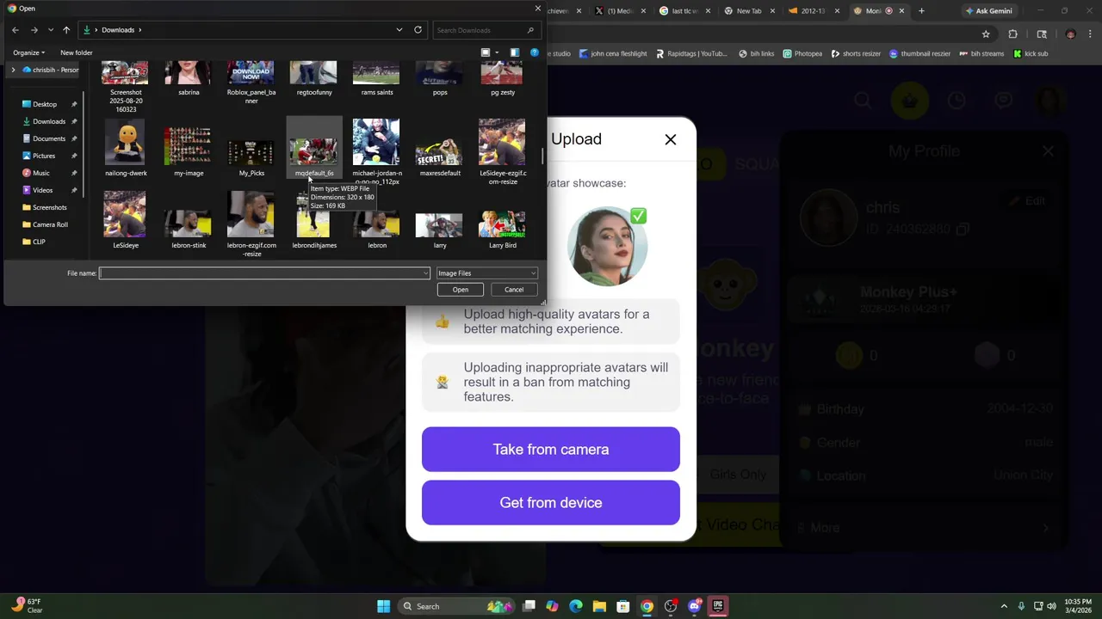This screenshot has width=1102, height=619.
Task: Open Chrome profile avatar
Action: click(1070, 34)
